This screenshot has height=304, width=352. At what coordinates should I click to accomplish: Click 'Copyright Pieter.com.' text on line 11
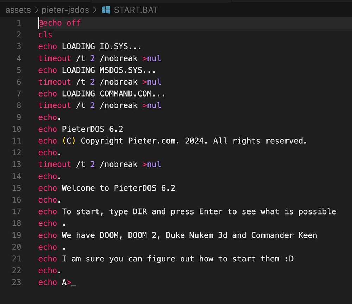pos(130,141)
